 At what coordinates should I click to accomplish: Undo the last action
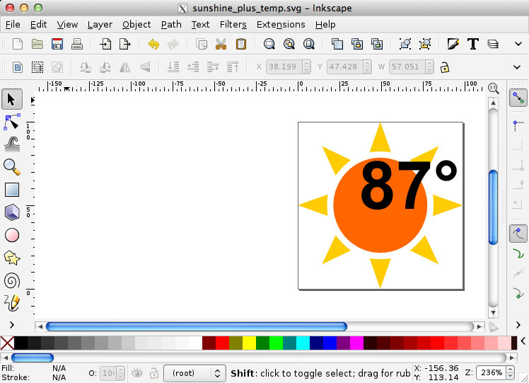point(153,44)
